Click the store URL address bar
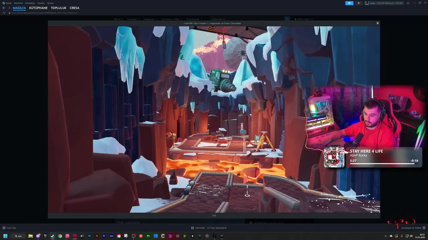The image size is (428, 240). pos(44,13)
